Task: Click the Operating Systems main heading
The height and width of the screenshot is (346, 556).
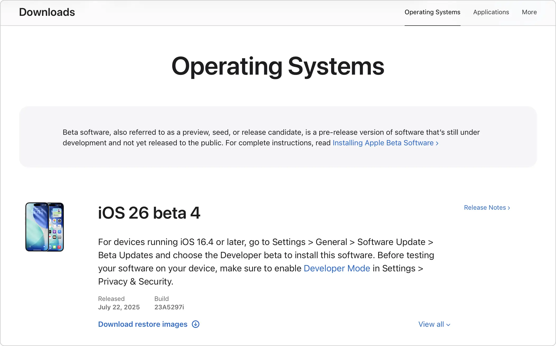Action: 278,66
